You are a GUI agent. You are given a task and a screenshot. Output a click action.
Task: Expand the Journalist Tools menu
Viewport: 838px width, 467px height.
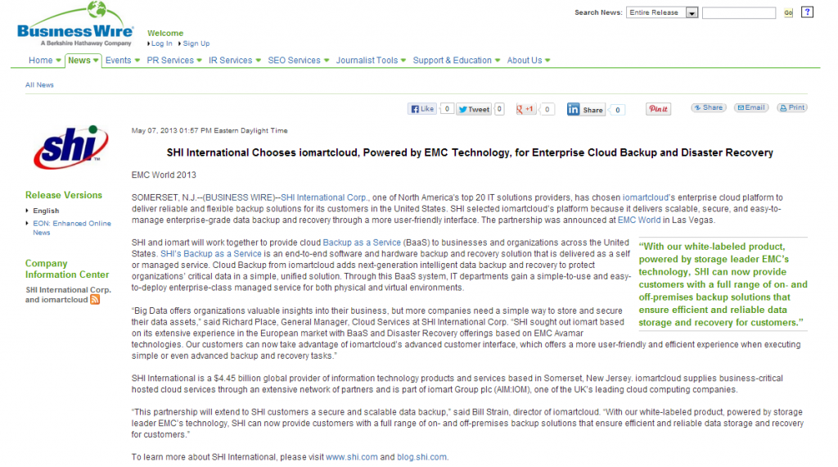click(371, 61)
